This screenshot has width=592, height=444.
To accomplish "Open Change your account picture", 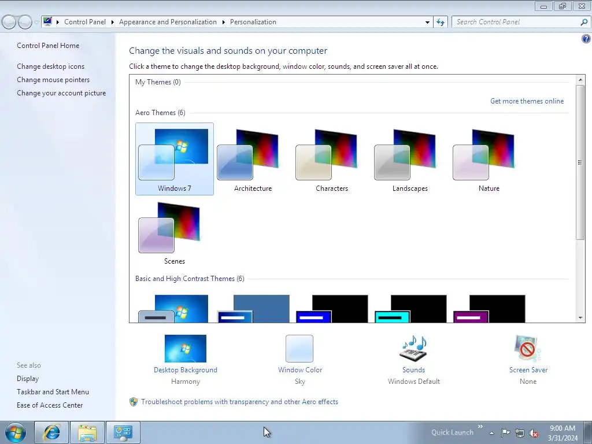I will coord(61,93).
